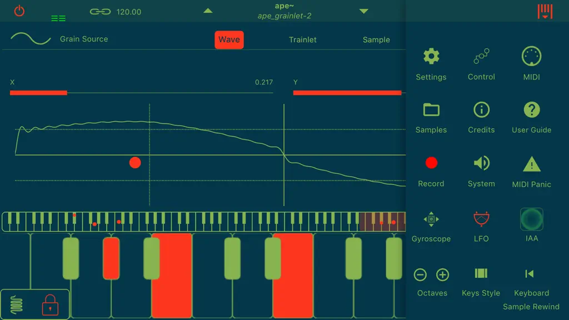Open the Samples folder

pyautogui.click(x=431, y=110)
